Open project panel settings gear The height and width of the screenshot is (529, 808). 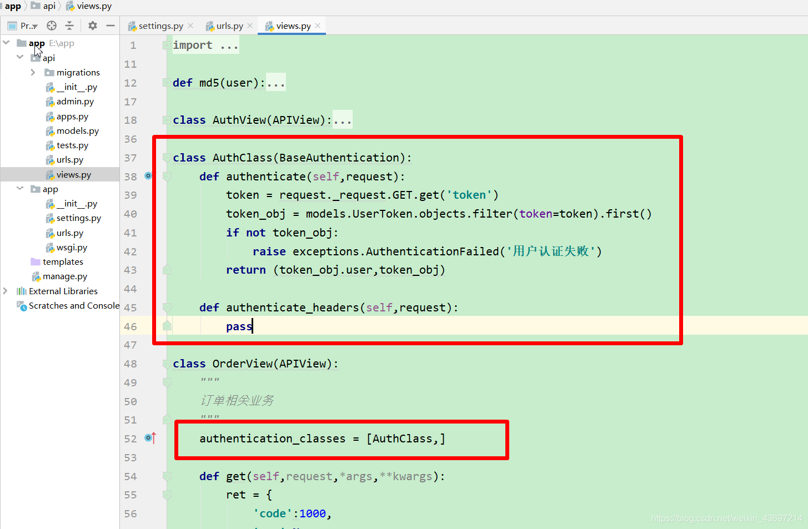93,26
